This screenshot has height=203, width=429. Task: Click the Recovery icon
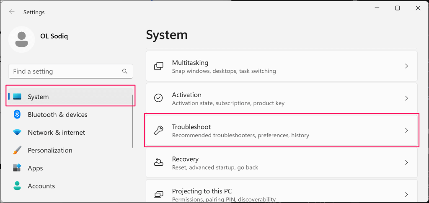click(x=159, y=162)
